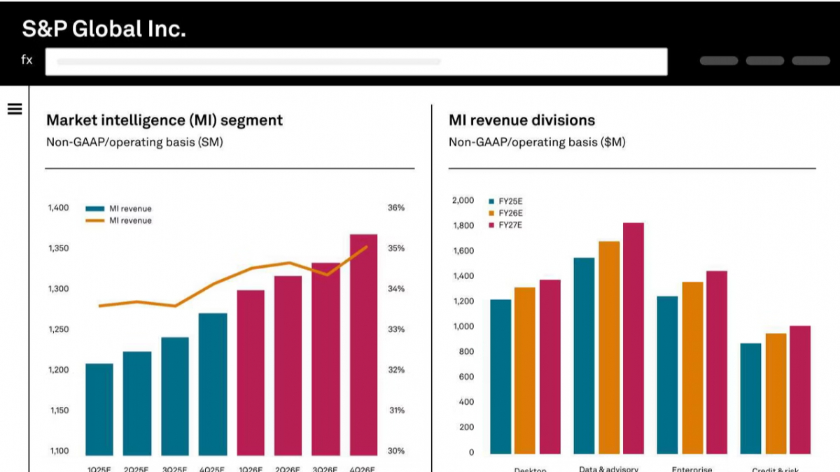Image resolution: width=840 pixels, height=472 pixels.
Task: Focus the formula bar input field
Action: click(356, 62)
